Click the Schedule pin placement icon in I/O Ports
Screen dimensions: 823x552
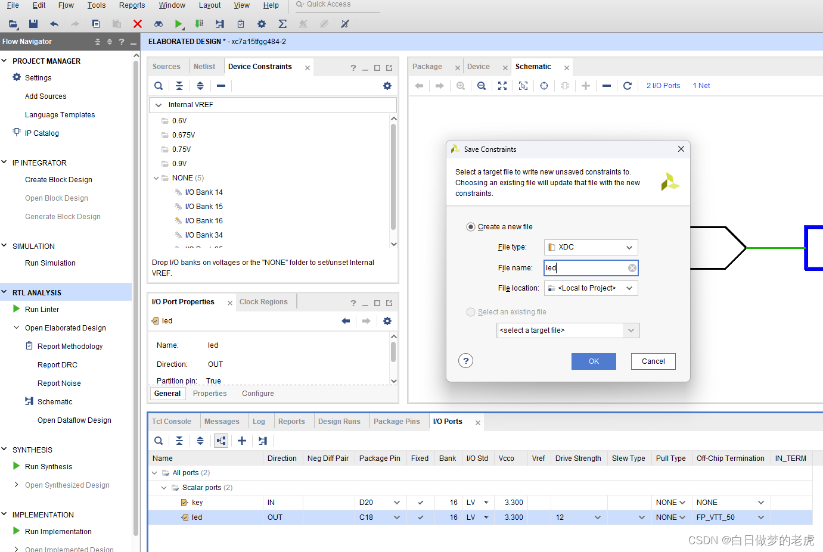(x=263, y=441)
